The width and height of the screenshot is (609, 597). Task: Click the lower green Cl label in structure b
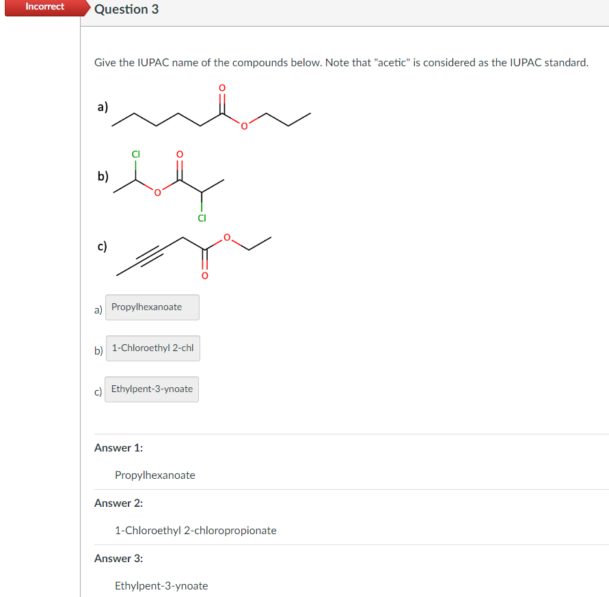pos(202,217)
